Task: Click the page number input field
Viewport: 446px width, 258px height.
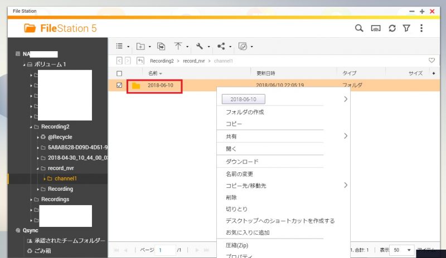Action: click(x=165, y=250)
